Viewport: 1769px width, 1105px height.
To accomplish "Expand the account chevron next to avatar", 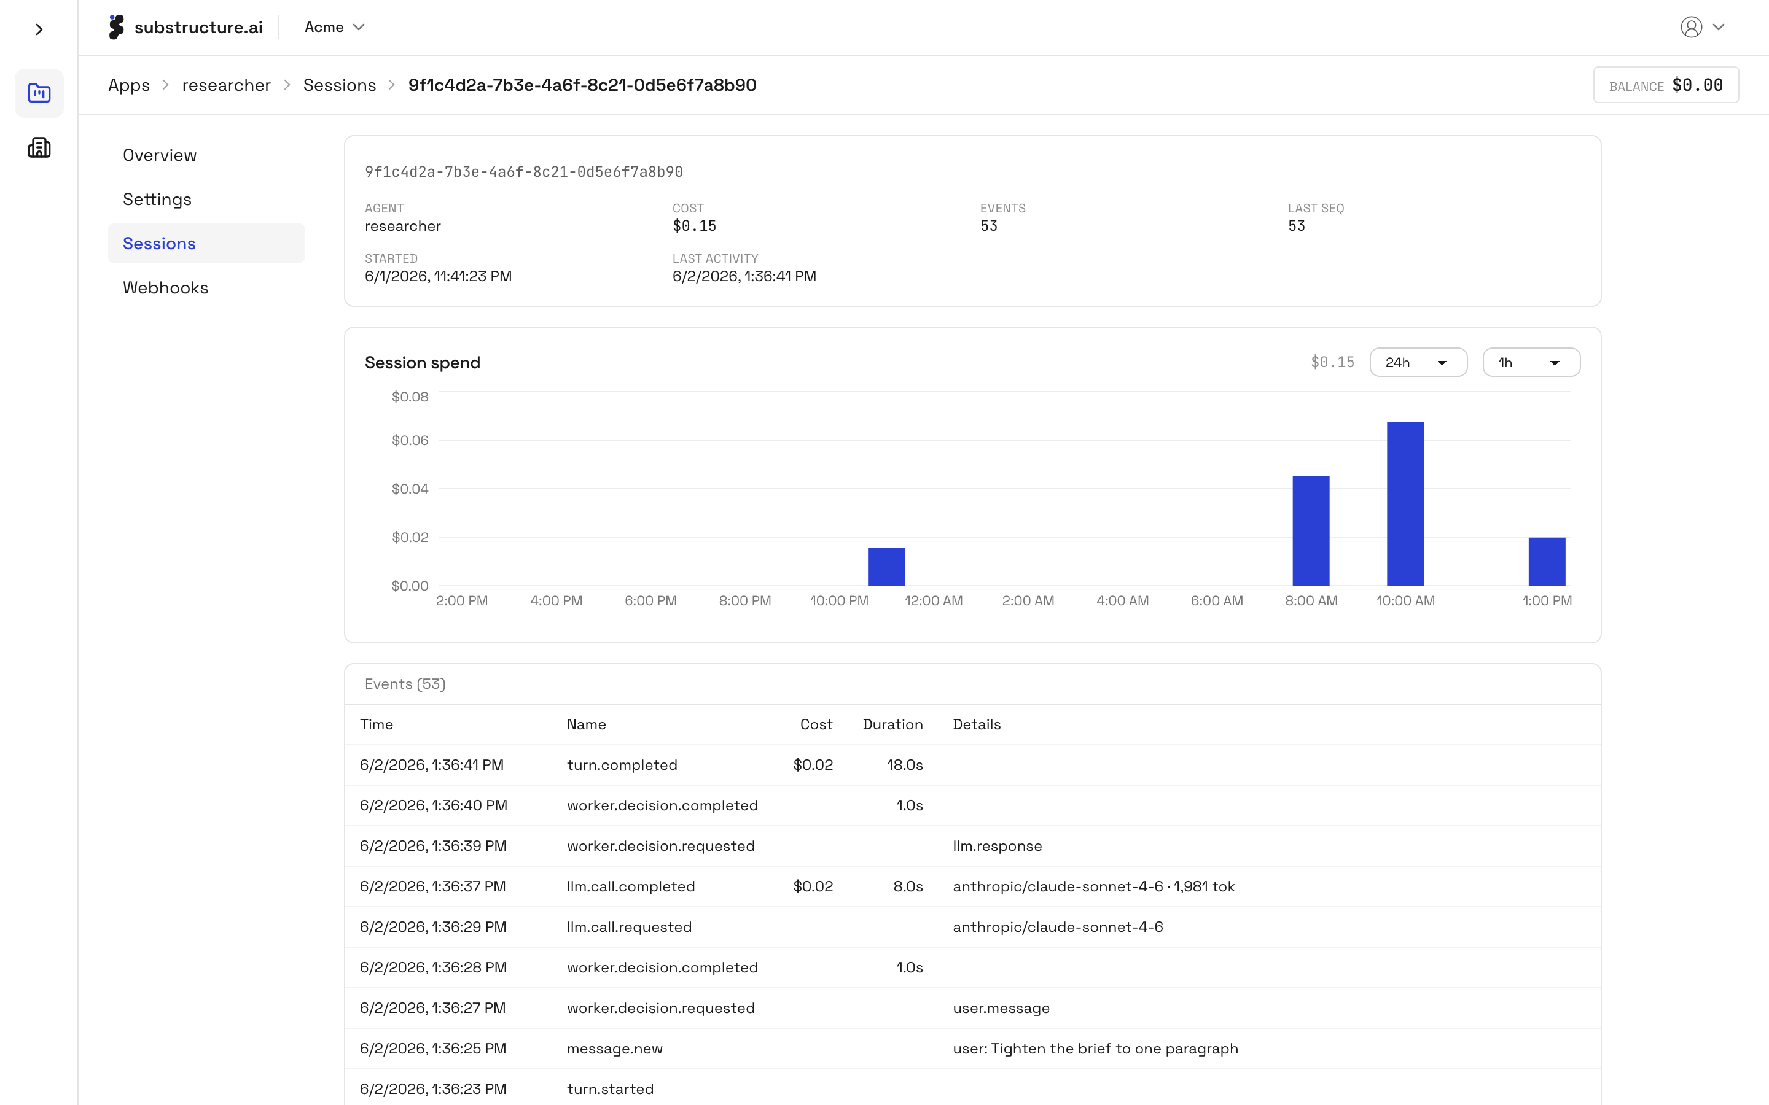I will coord(1719,27).
